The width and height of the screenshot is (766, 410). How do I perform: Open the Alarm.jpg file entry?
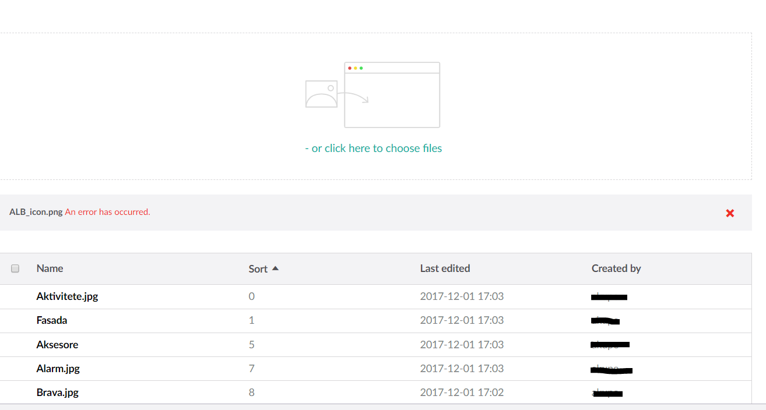(x=58, y=369)
